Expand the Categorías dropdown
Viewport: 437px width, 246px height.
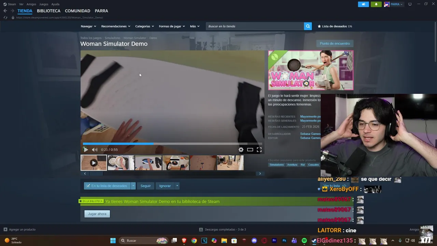coord(144,26)
